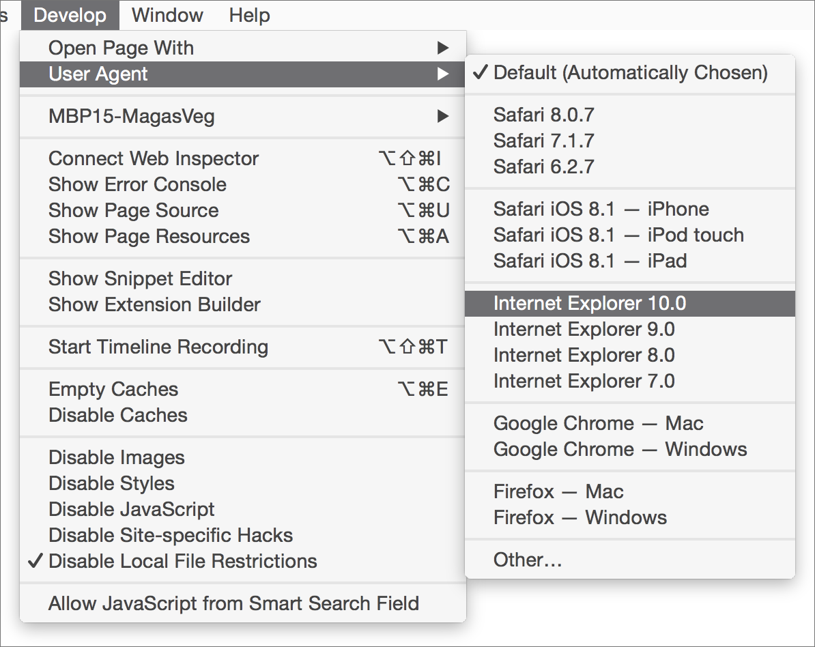Toggle Disable Site-specific Hacks
This screenshot has width=815, height=647.
point(243,535)
